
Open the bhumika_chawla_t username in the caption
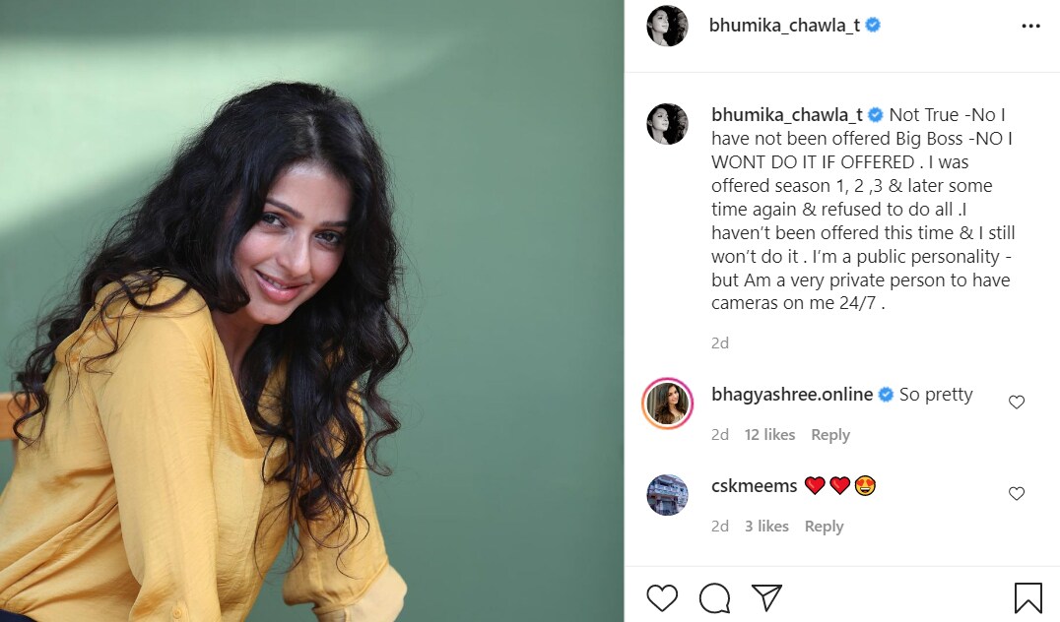pyautogui.click(x=787, y=115)
